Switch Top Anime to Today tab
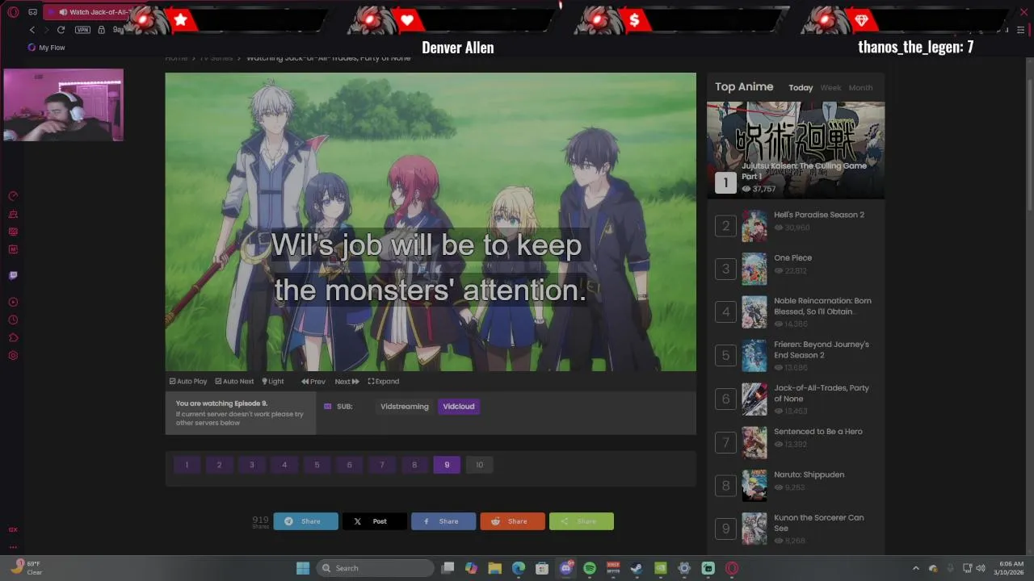Image resolution: width=1034 pixels, height=581 pixels. [x=801, y=88]
